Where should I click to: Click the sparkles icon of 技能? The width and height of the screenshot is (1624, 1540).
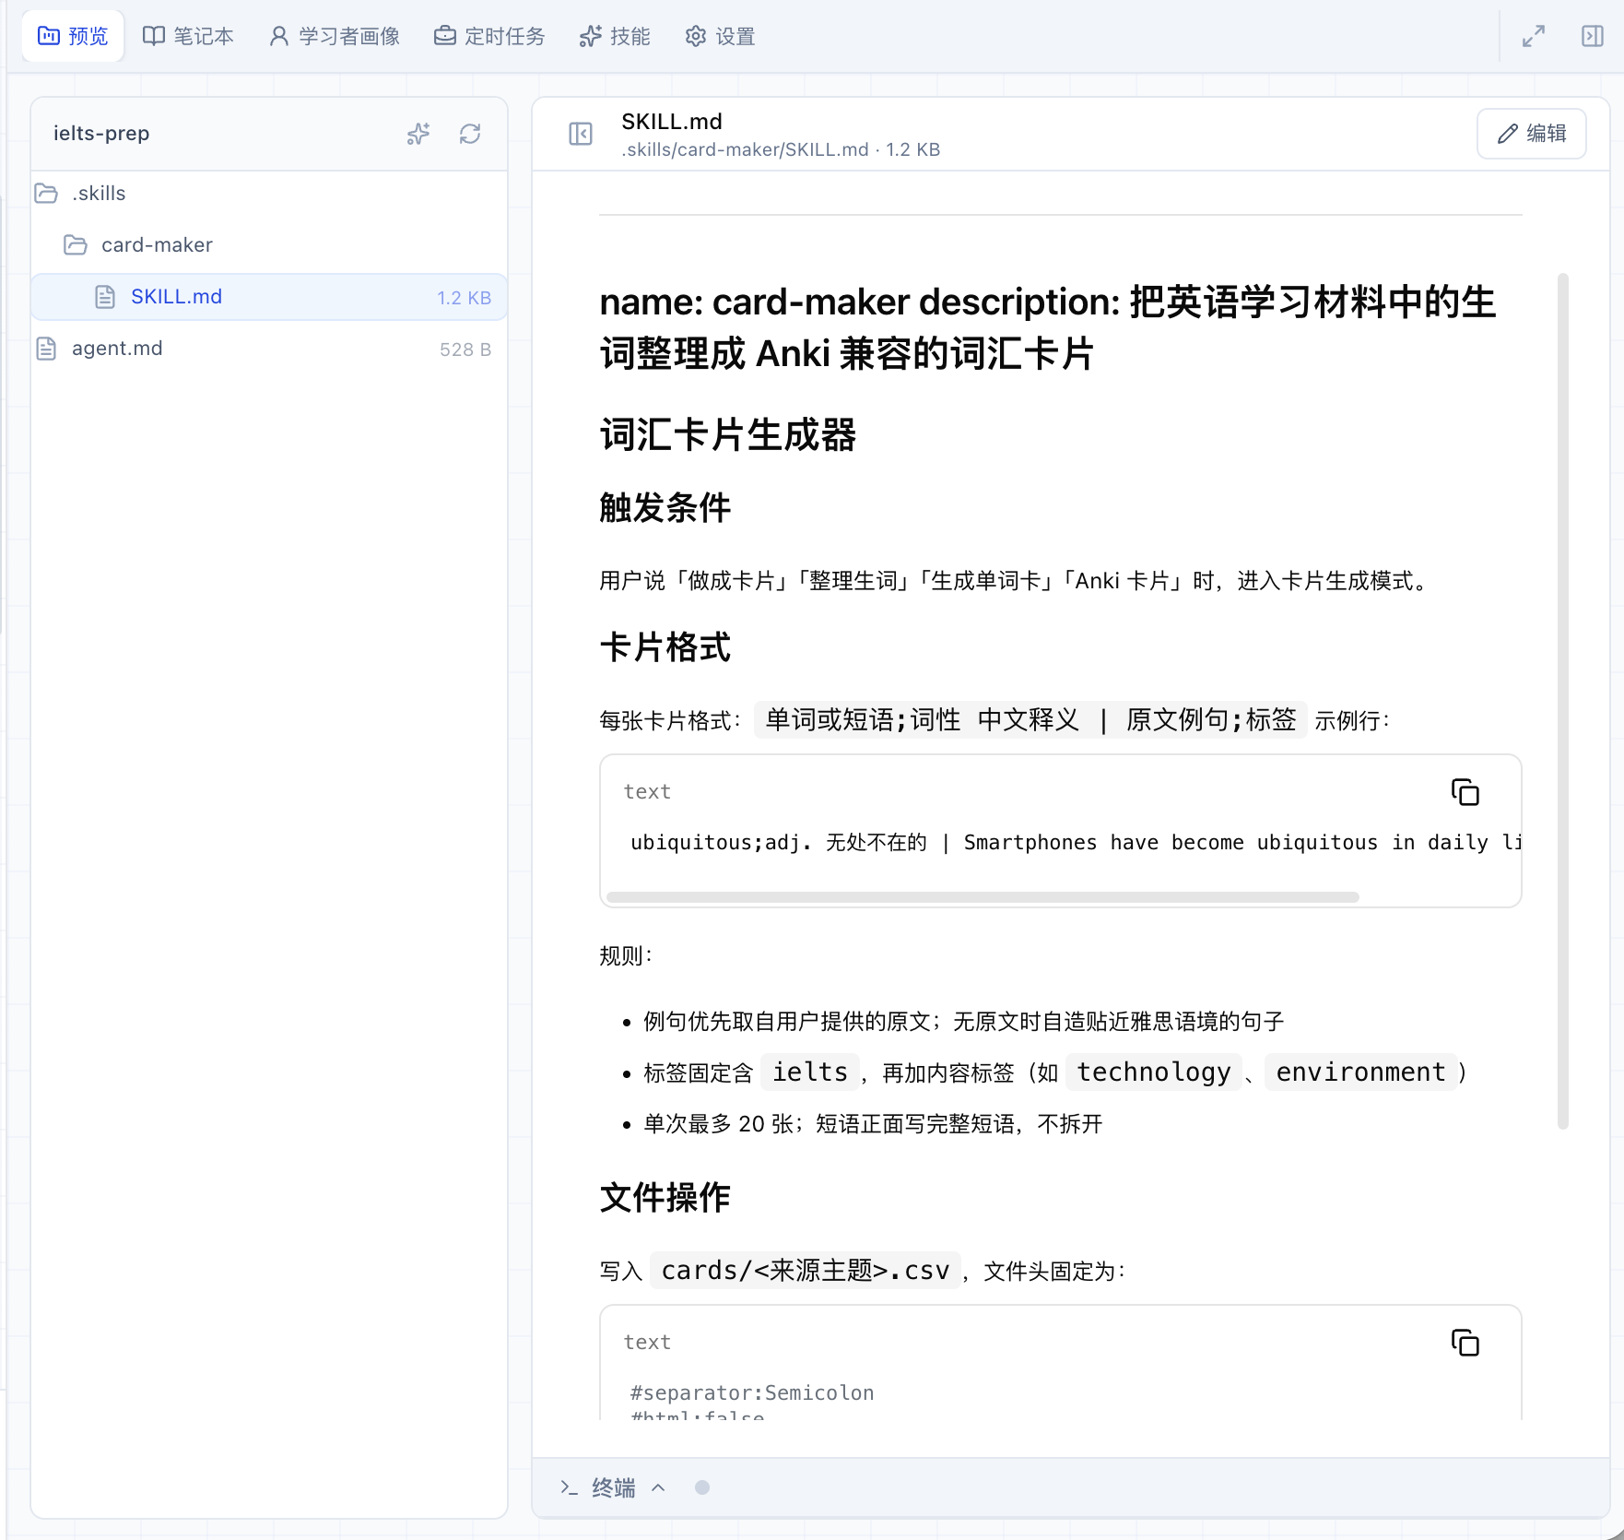(590, 36)
